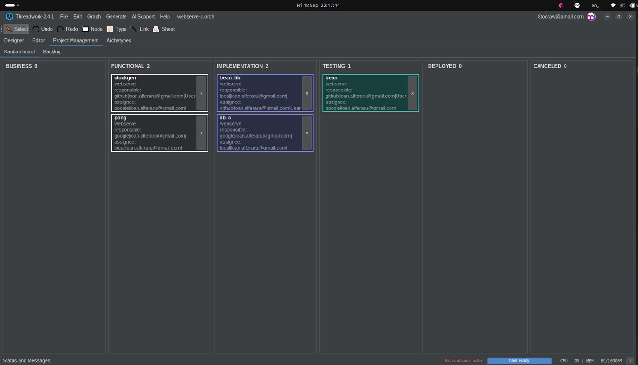The width and height of the screenshot is (638, 365).
Task: Choose the Sheet tool
Action: (163, 29)
